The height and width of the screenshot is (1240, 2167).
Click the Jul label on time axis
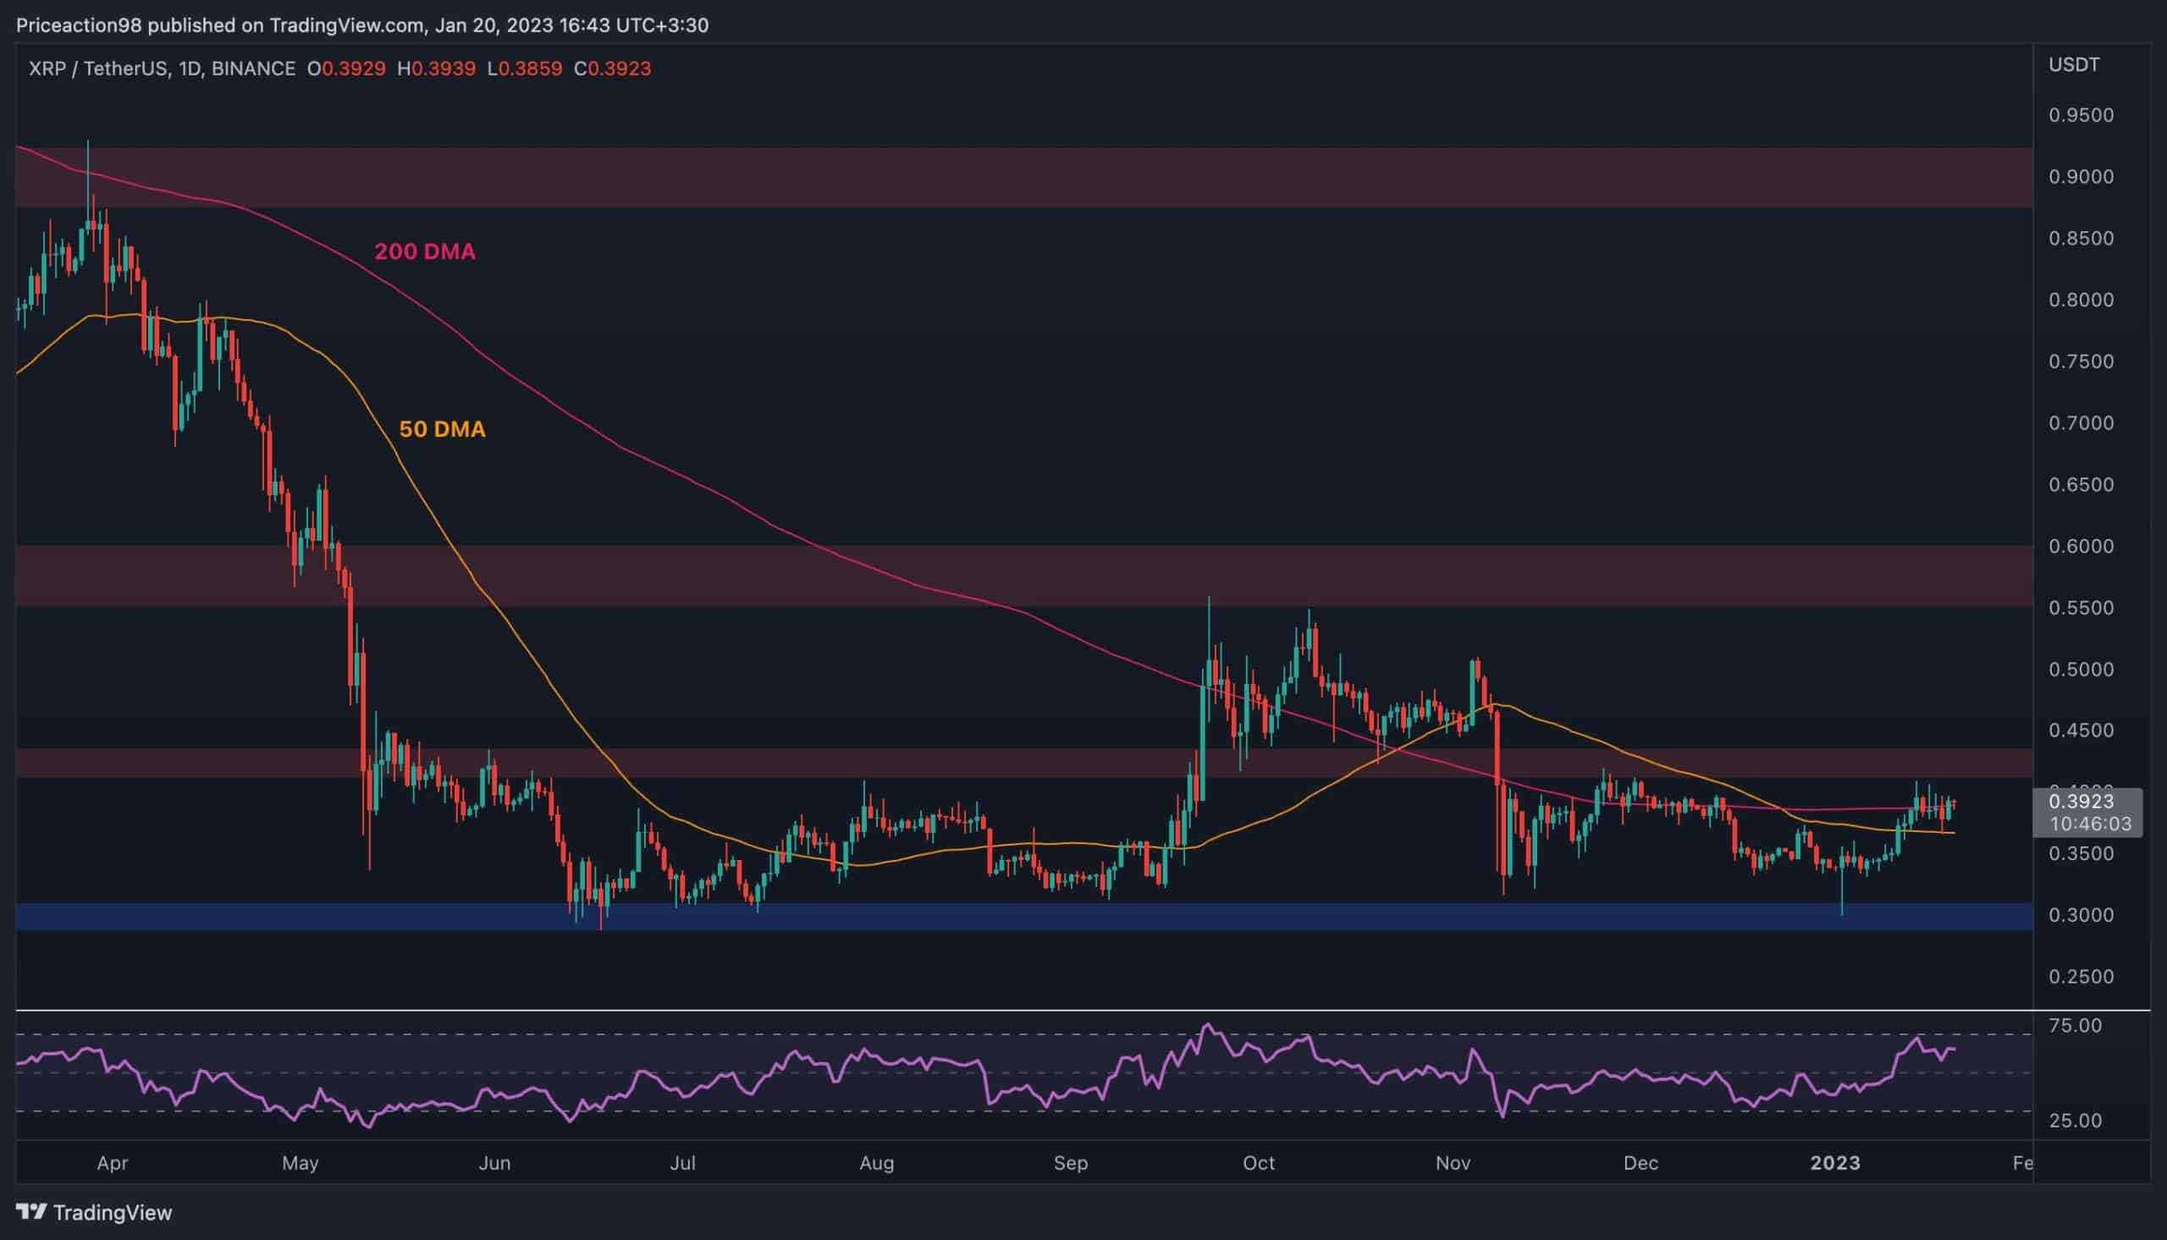coord(682,1163)
